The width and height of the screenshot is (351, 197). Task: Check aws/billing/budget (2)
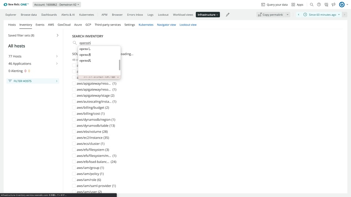pyautogui.click(x=74, y=107)
